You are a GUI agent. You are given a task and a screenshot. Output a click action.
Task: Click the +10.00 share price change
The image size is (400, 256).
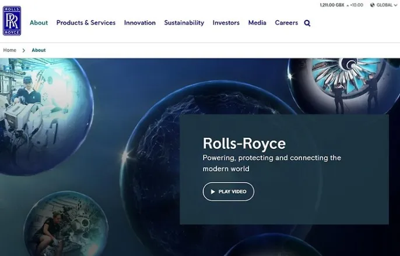click(x=356, y=5)
